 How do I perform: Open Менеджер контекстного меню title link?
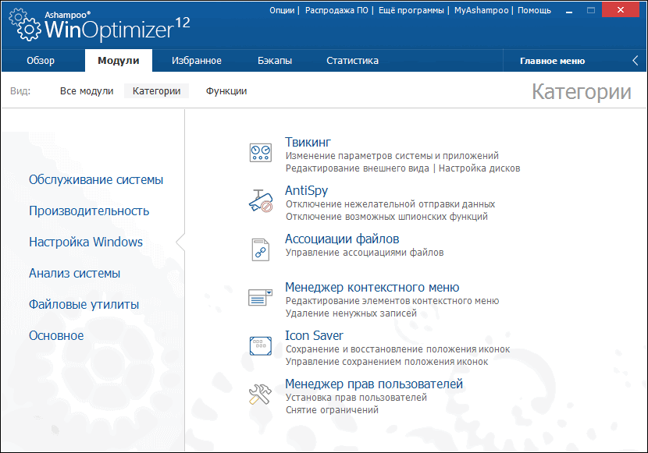pyautogui.click(x=372, y=287)
